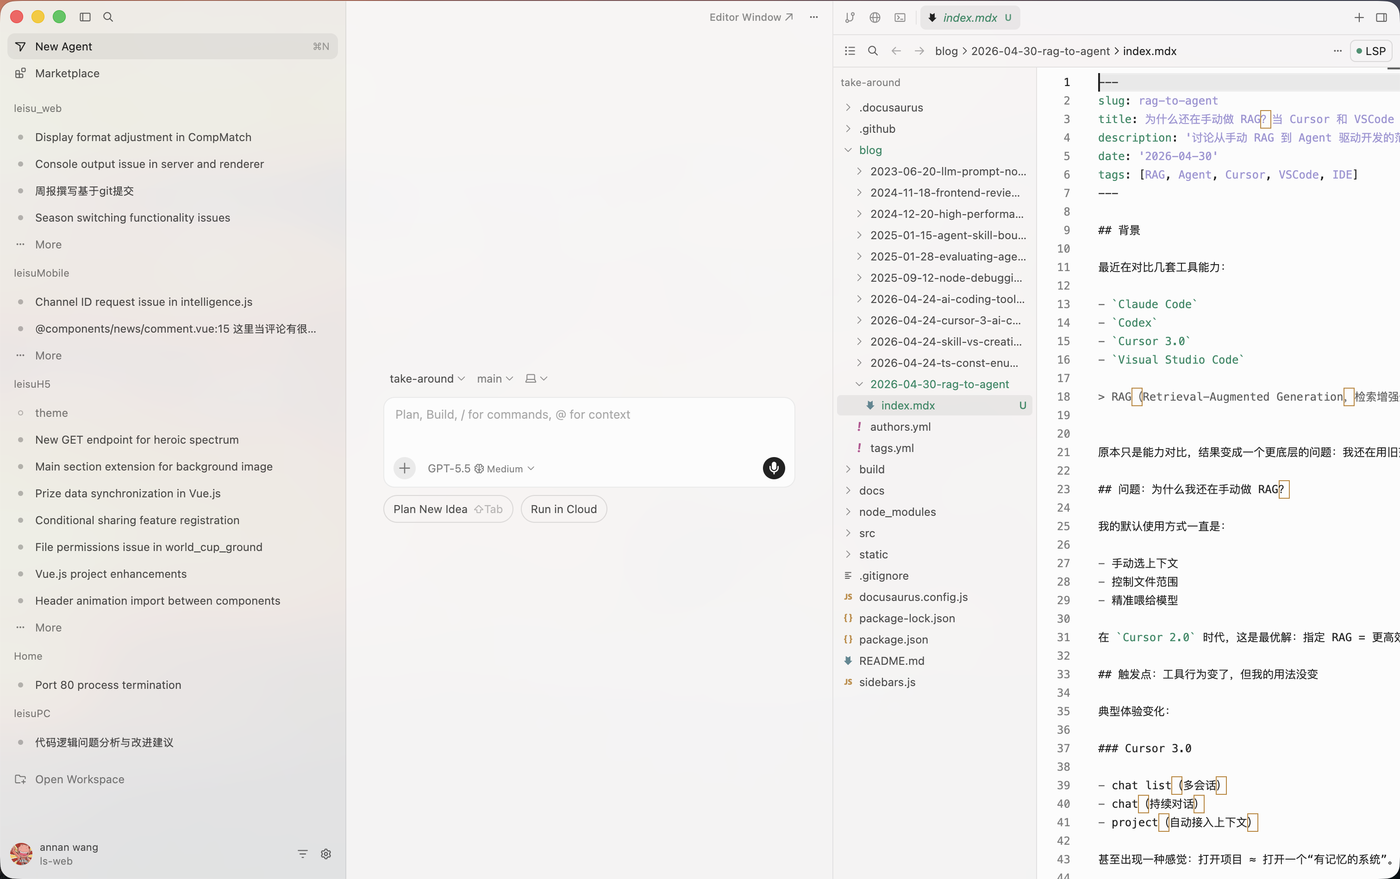
Task: Click the LSP status button
Action: pyautogui.click(x=1371, y=51)
